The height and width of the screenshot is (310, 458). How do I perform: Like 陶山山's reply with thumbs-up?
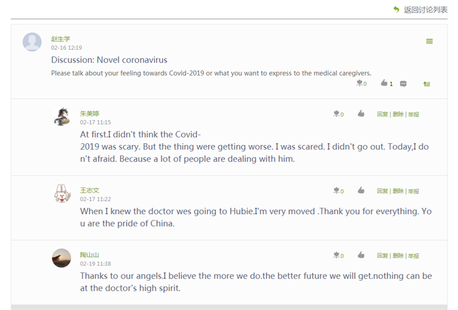coord(361,255)
